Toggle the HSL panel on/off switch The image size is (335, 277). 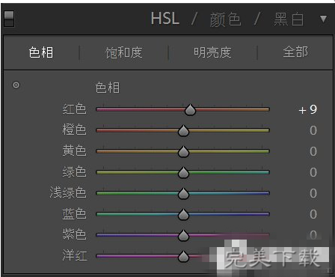(9, 19)
